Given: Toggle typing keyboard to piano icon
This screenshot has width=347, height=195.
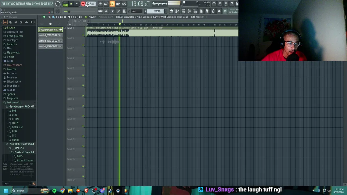Looking at the screenshot, I should tap(100, 11).
